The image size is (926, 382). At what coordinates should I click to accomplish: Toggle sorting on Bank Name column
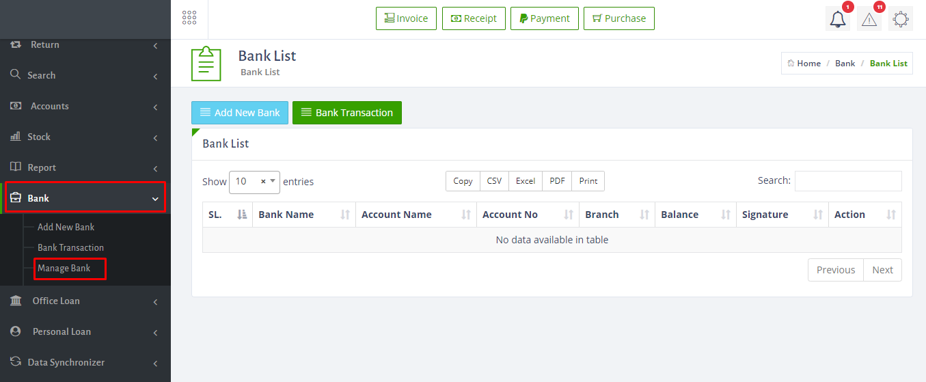303,215
